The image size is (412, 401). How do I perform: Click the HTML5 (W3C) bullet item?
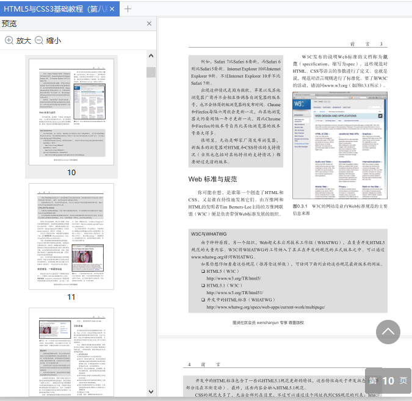(220, 271)
